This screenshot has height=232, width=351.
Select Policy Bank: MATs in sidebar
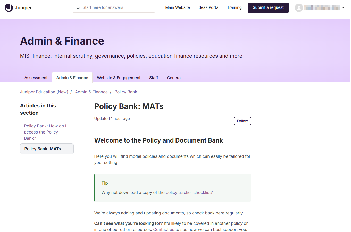(47, 149)
